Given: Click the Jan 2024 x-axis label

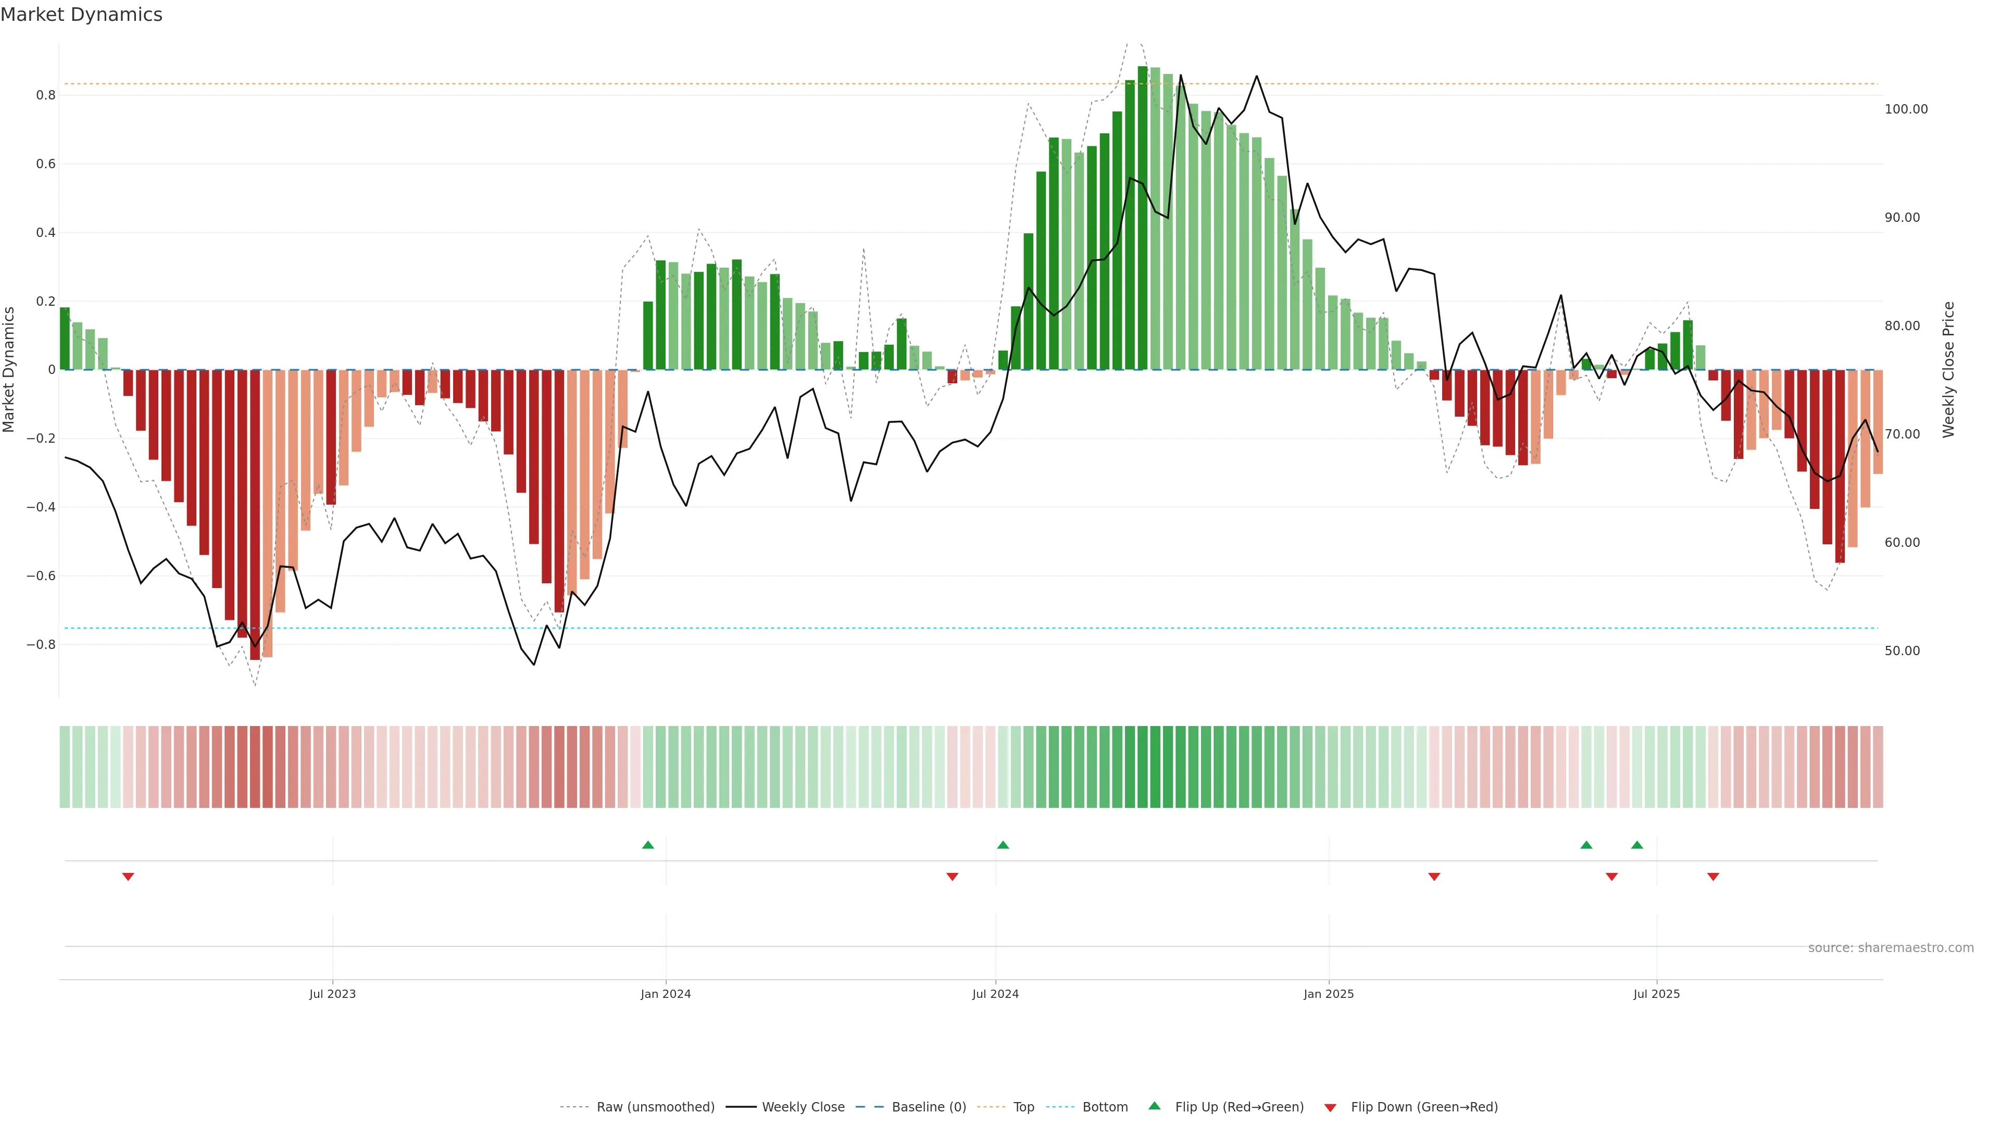Looking at the screenshot, I should point(666,994).
